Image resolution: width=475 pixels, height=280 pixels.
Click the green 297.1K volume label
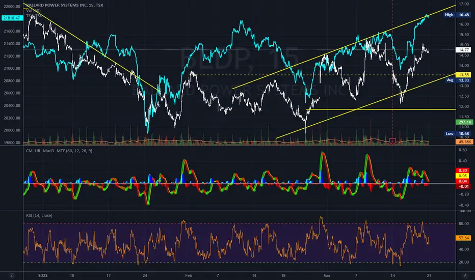464,122
